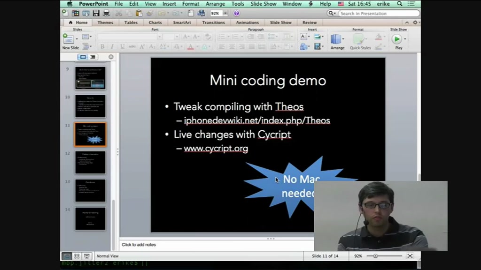The image size is (481, 270).
Task: Click the font color red A swatch
Action: coord(190,46)
